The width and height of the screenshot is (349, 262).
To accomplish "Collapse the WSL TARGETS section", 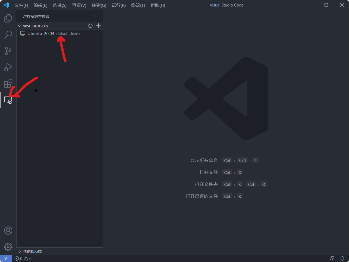I will click(60, 26).
